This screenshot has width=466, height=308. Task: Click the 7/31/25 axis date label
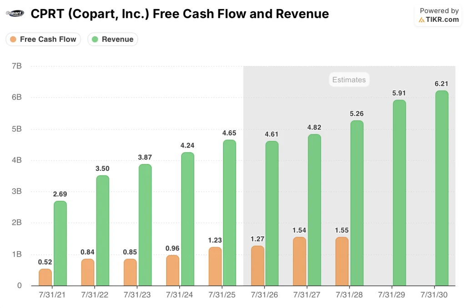222,295
